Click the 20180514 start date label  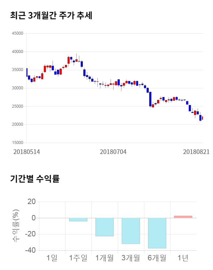point(27,152)
